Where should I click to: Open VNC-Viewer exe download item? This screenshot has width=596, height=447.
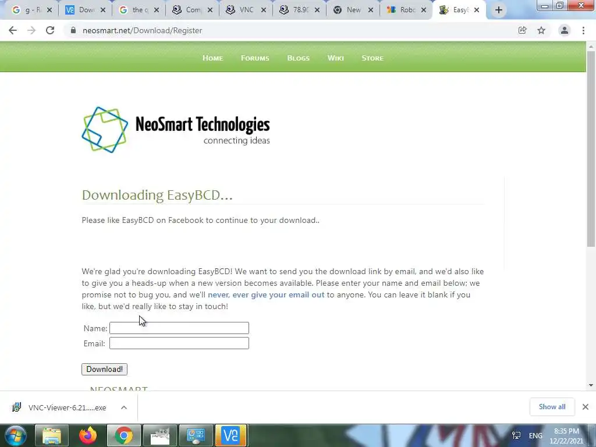tap(60, 407)
